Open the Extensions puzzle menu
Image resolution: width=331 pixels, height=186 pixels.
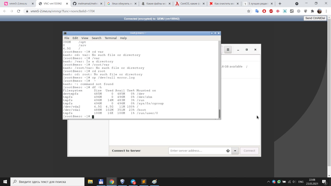coord(312,11)
